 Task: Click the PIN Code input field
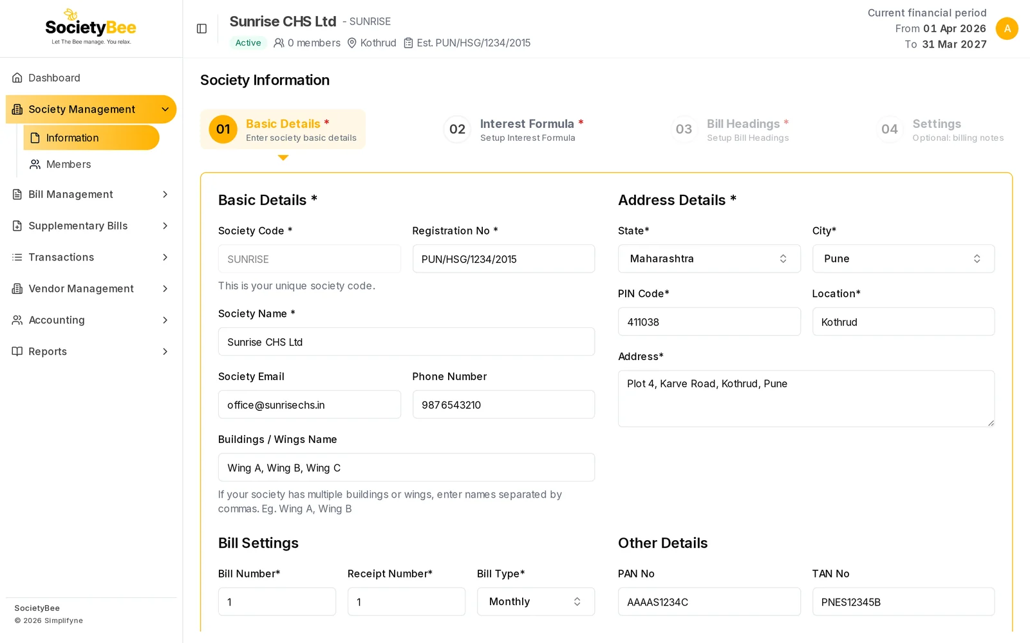click(x=709, y=321)
